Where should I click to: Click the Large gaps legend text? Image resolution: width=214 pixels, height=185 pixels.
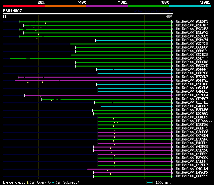click(14, 183)
